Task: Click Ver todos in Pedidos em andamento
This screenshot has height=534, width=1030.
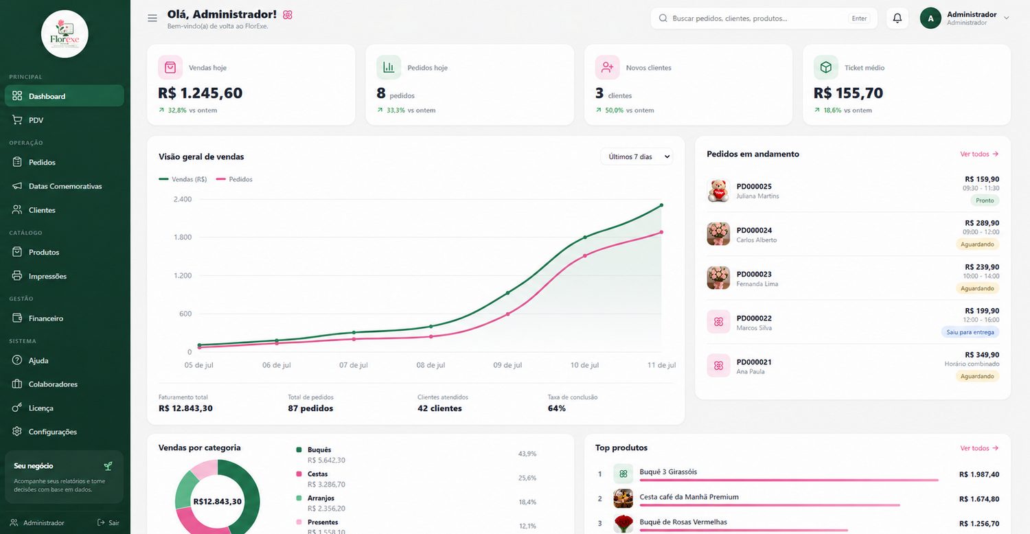Action: click(979, 154)
